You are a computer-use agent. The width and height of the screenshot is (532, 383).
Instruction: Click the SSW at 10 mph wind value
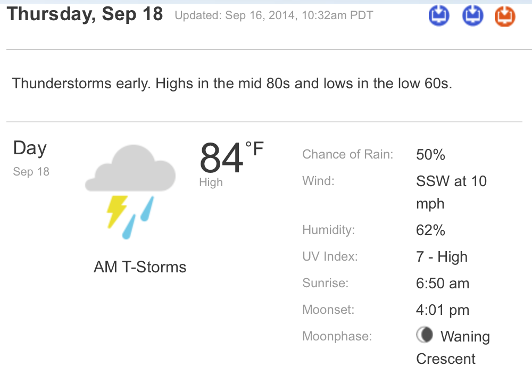point(451,193)
